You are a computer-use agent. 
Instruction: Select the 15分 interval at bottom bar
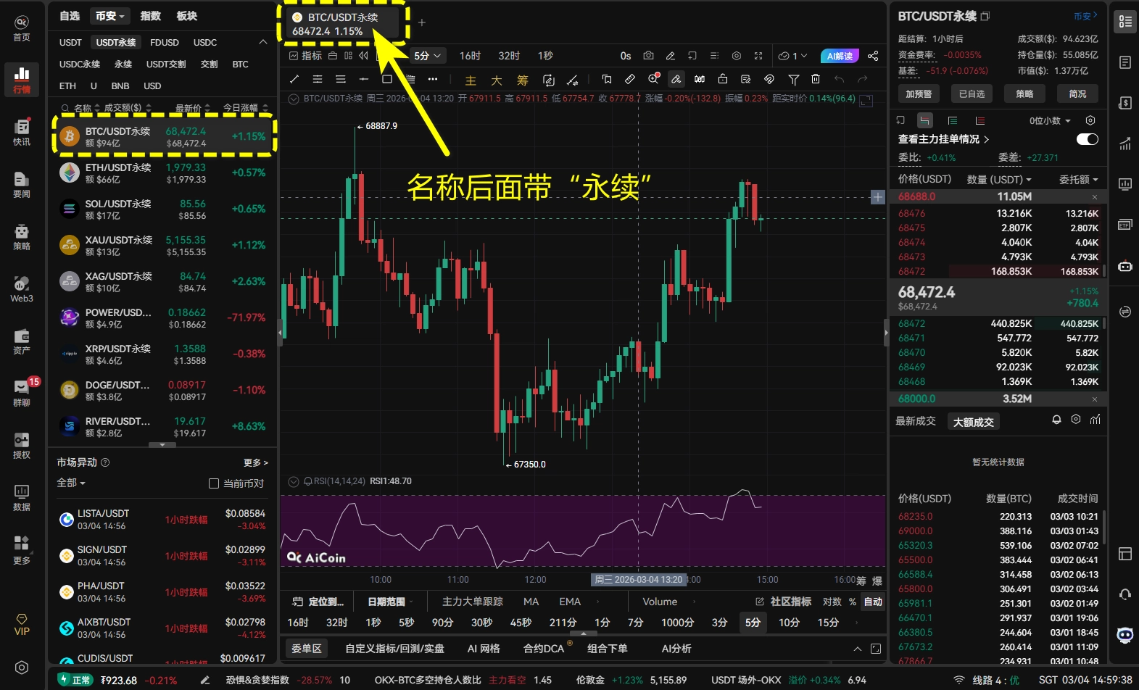click(828, 623)
